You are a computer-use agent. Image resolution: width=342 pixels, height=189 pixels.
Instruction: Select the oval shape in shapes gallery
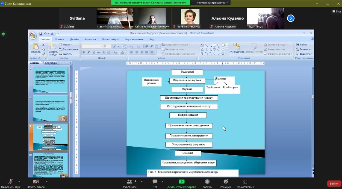[218, 45]
